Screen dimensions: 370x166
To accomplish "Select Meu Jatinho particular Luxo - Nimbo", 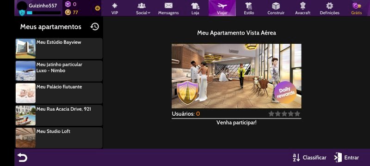I will [x=59, y=71].
